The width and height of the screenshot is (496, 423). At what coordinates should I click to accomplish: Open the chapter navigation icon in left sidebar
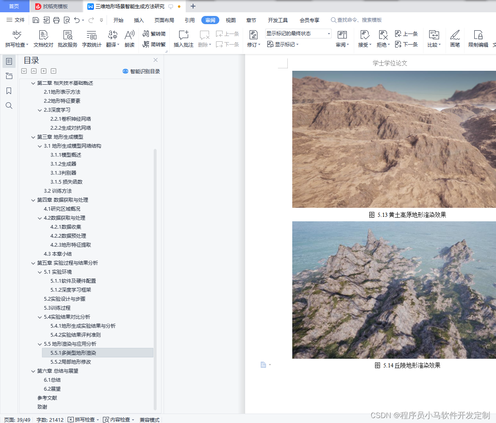point(9,76)
